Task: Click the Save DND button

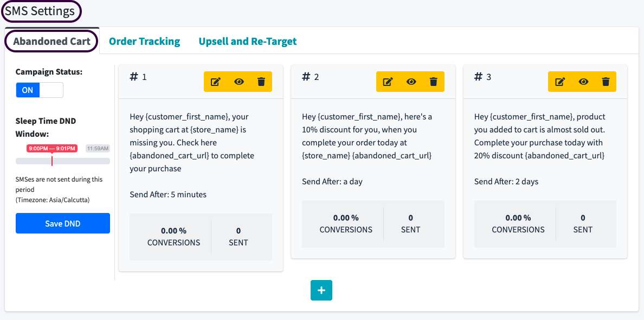Action: [x=63, y=223]
